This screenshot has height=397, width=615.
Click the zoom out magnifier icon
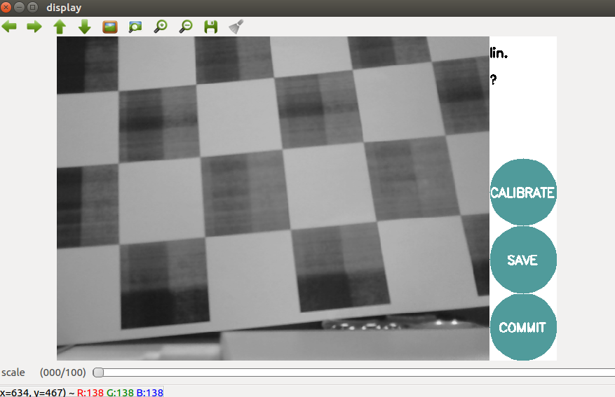(x=186, y=27)
